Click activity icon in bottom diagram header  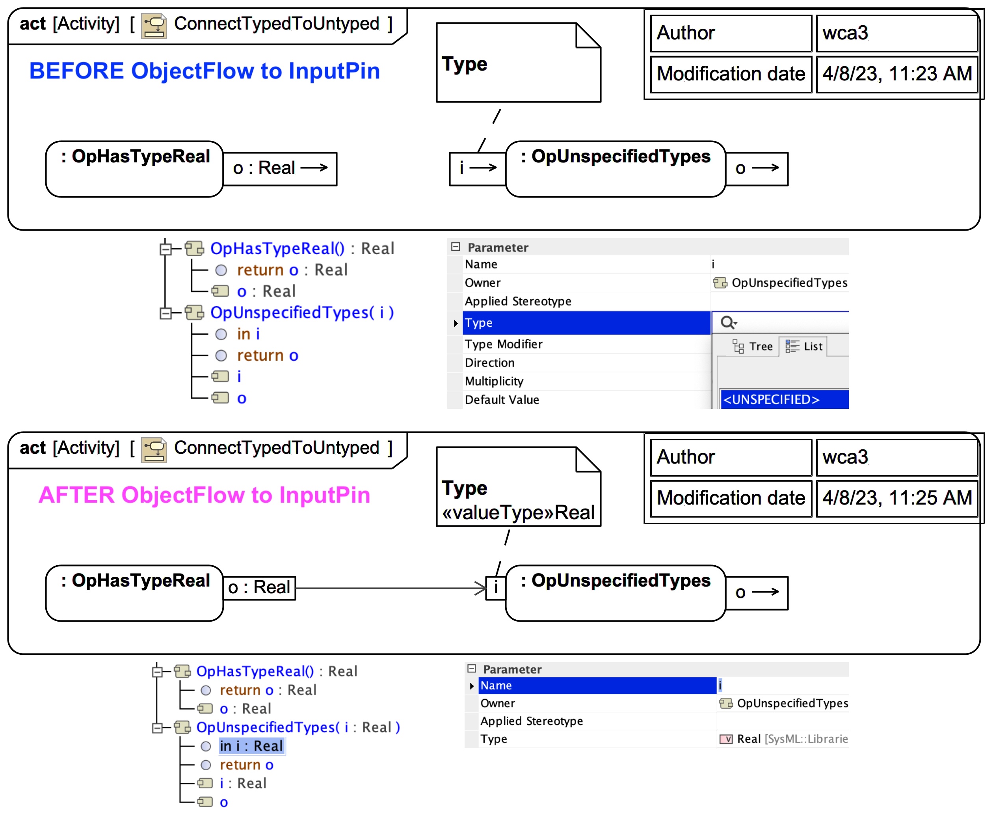[x=154, y=449]
